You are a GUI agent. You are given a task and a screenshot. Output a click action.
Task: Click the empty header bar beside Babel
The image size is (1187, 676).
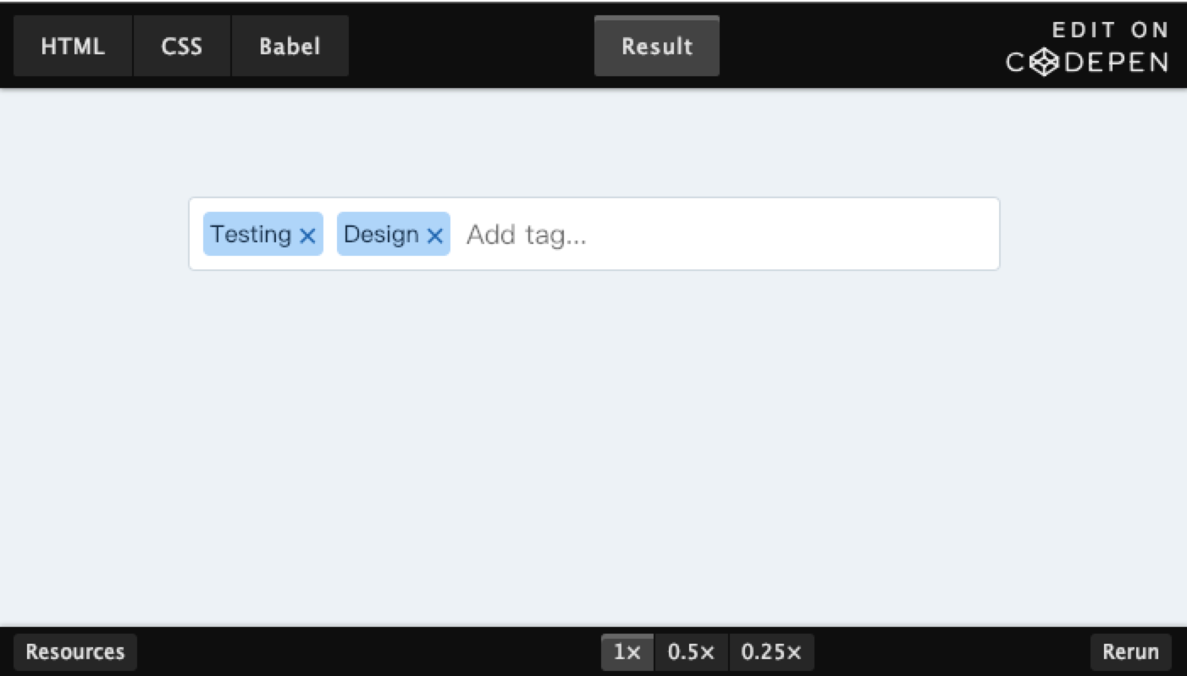click(x=471, y=46)
